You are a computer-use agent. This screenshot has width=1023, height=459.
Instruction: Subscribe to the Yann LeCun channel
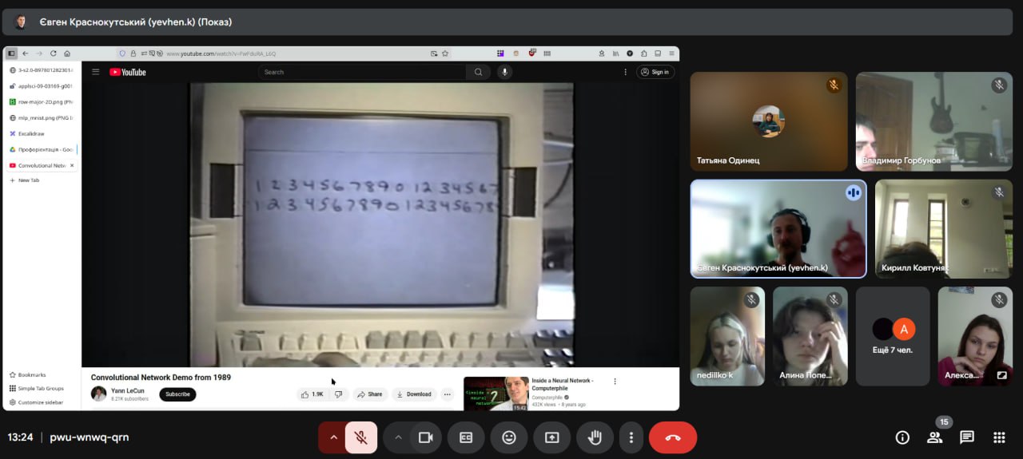177,394
